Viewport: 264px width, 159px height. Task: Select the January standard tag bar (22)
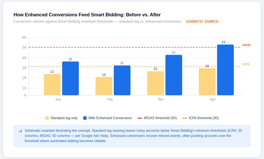tap(52, 85)
